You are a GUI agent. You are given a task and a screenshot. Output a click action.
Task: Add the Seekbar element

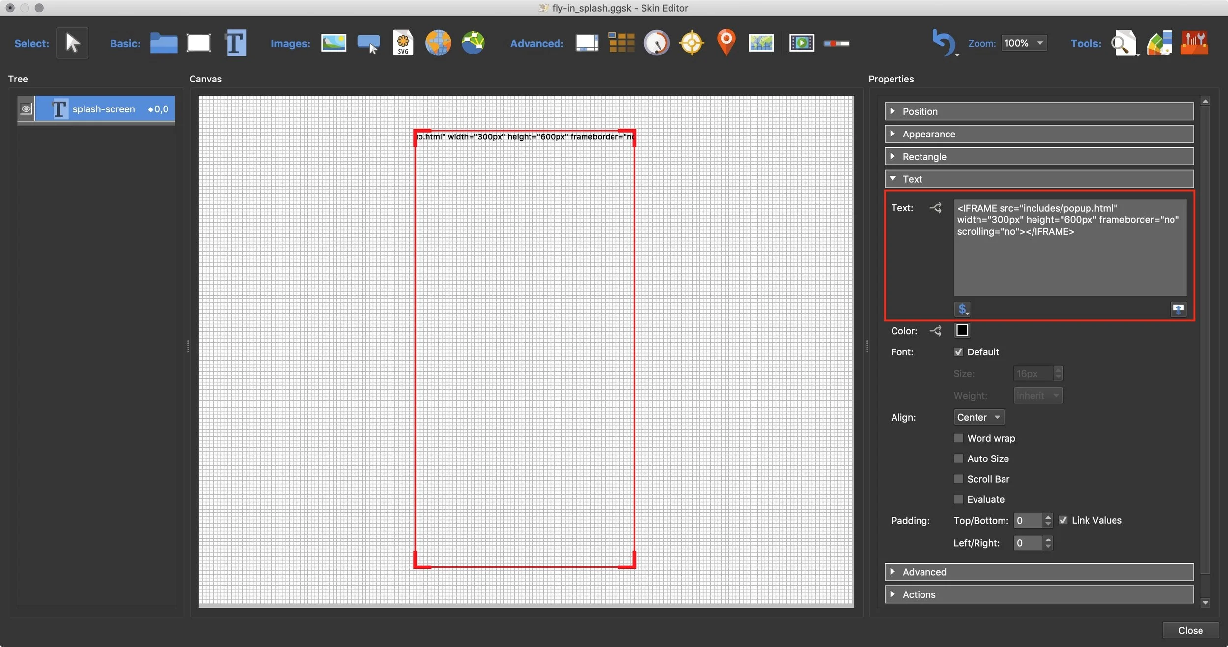tap(837, 44)
